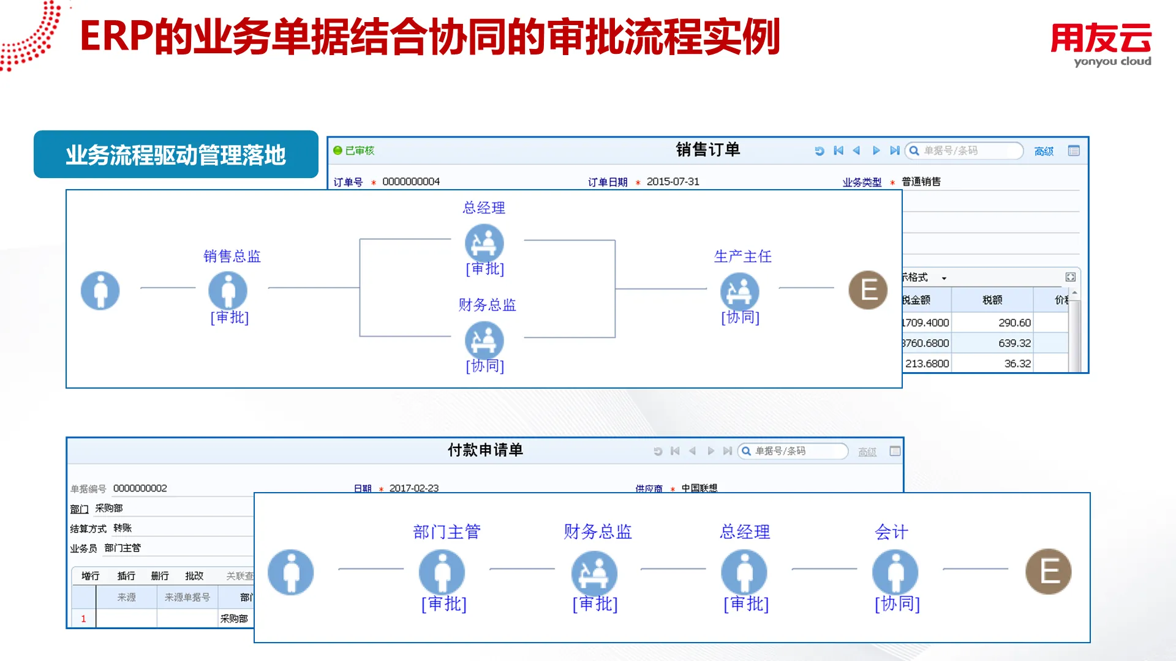Go to first record in 付款申请单
This screenshot has height=661, width=1176.
pos(675,451)
